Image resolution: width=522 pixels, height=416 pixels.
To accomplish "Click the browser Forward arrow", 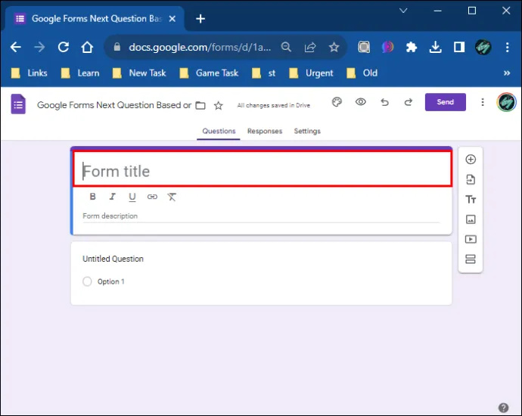I will 39,47.
